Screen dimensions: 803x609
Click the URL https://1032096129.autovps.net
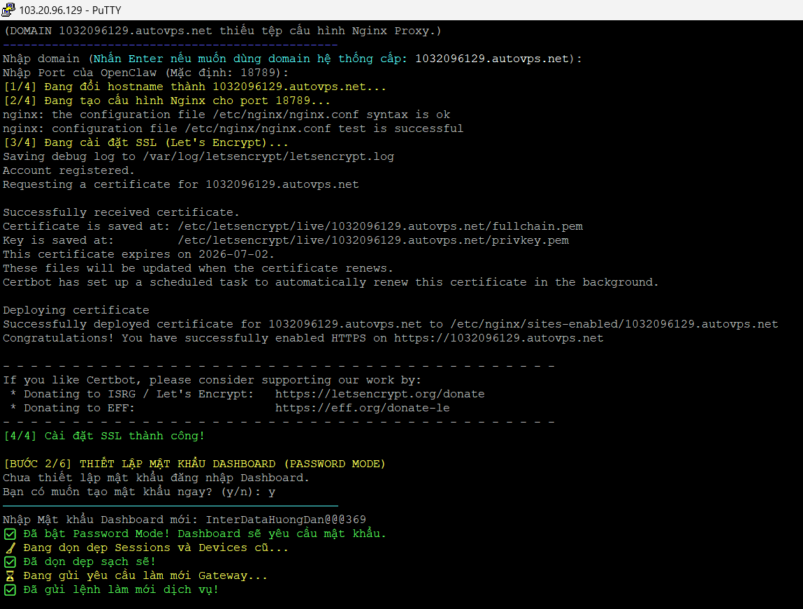pyautogui.click(x=498, y=338)
